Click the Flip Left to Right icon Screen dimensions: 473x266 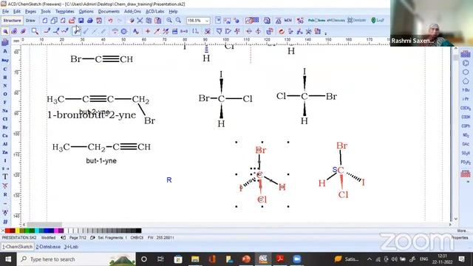(258, 31)
